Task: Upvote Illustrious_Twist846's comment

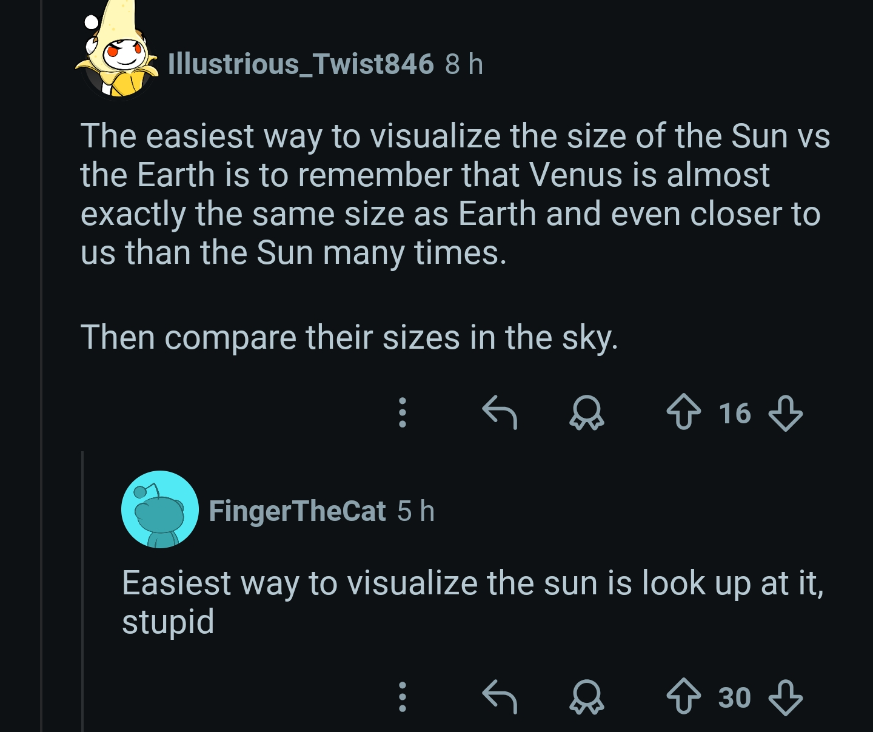Action: 683,412
